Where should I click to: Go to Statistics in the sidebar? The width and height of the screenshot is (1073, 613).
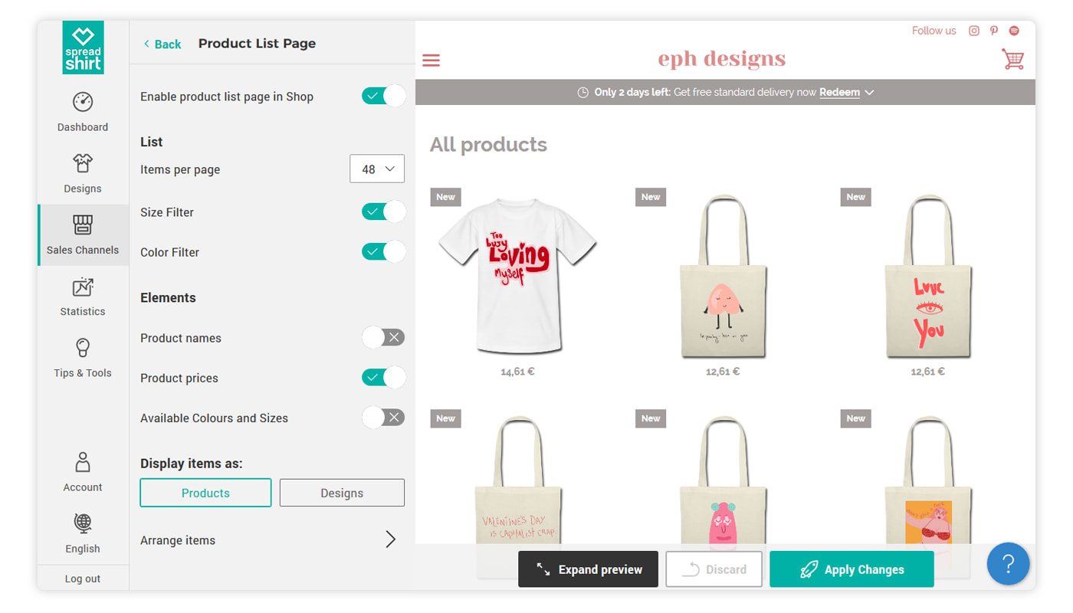pos(83,297)
